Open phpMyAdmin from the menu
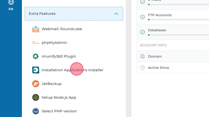The image size is (209, 117). click(54, 43)
